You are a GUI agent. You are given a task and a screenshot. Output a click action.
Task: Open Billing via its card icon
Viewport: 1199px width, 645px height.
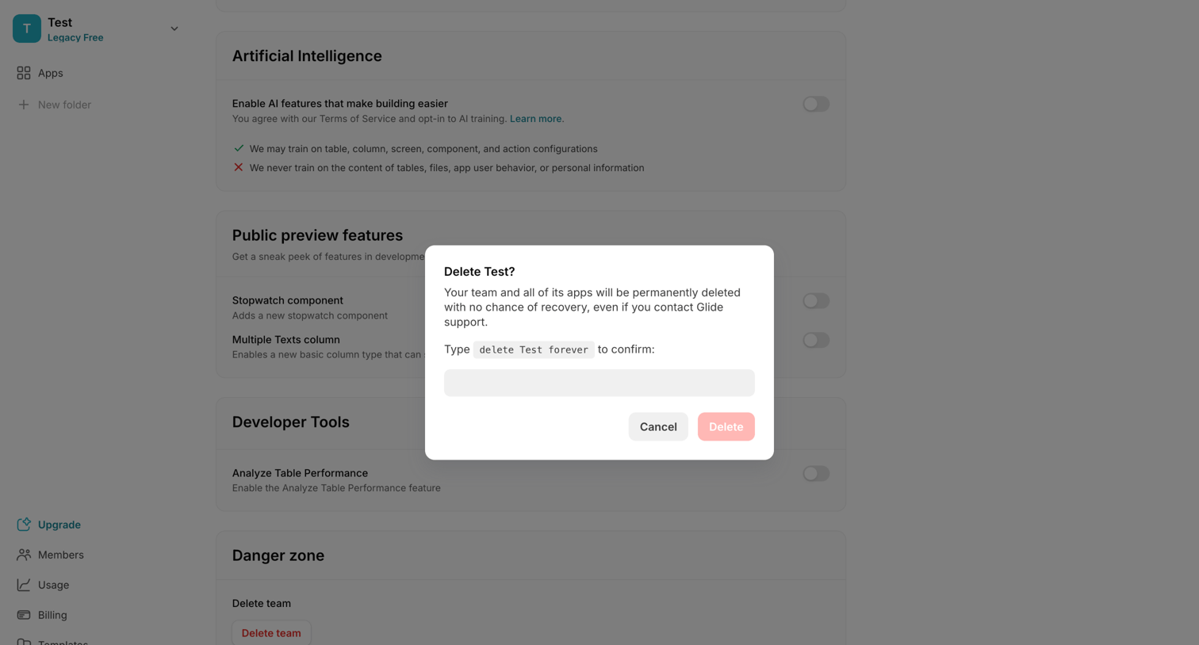[24, 615]
